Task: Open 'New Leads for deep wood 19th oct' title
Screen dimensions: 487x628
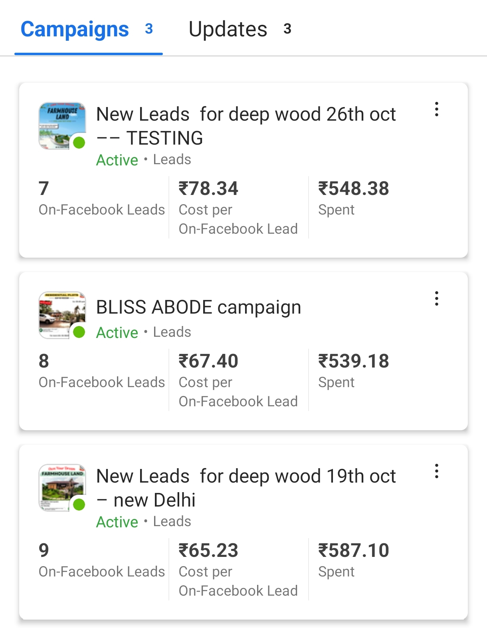Action: (x=245, y=488)
